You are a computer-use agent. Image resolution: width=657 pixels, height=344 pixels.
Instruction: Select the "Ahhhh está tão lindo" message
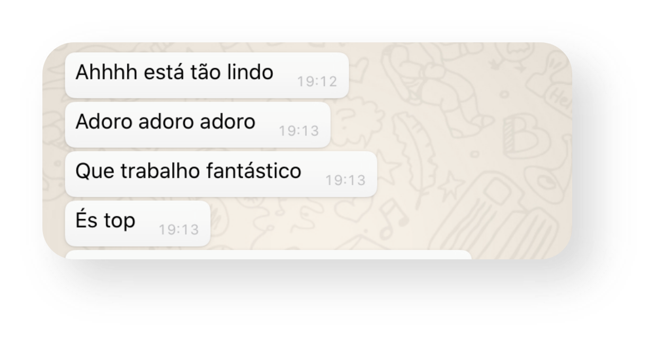click(207, 75)
